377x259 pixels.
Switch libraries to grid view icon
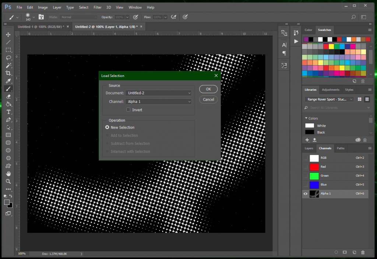click(359, 99)
